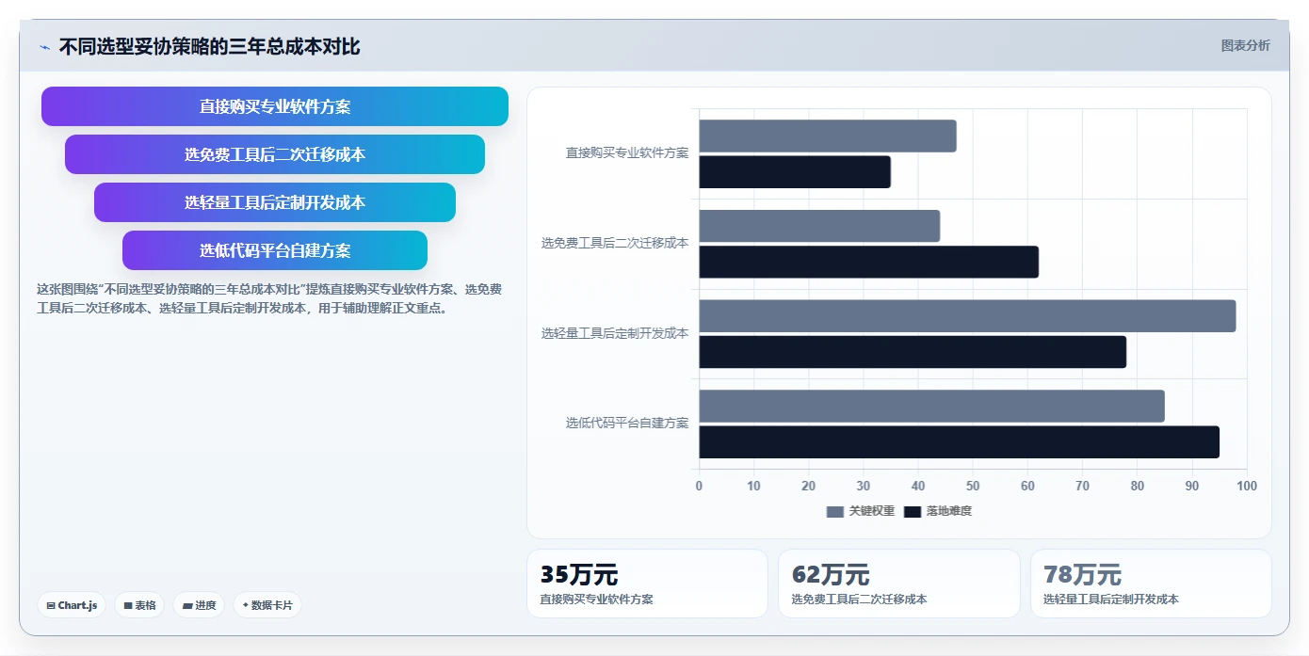Viewport: 1309px width, 656px height.
Task: Click the x-axis tick value 100
Action: point(1247,486)
